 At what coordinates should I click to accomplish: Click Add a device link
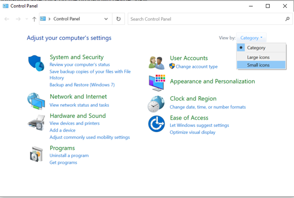click(x=62, y=130)
